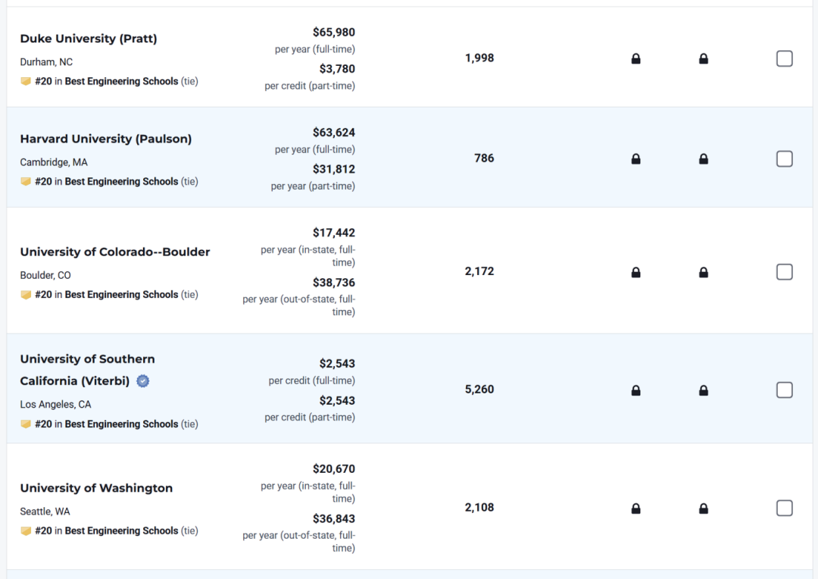This screenshot has height=579, width=818.
Task: Select the University of Colorado--Boulder checkbox
Action: coord(784,272)
